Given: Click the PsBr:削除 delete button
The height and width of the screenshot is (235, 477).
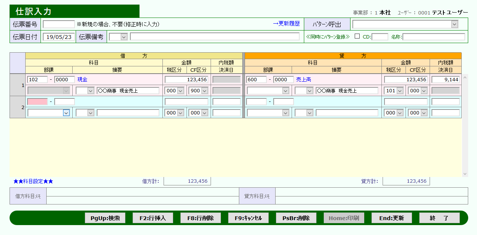Looking at the screenshot, I should (x=296, y=218).
